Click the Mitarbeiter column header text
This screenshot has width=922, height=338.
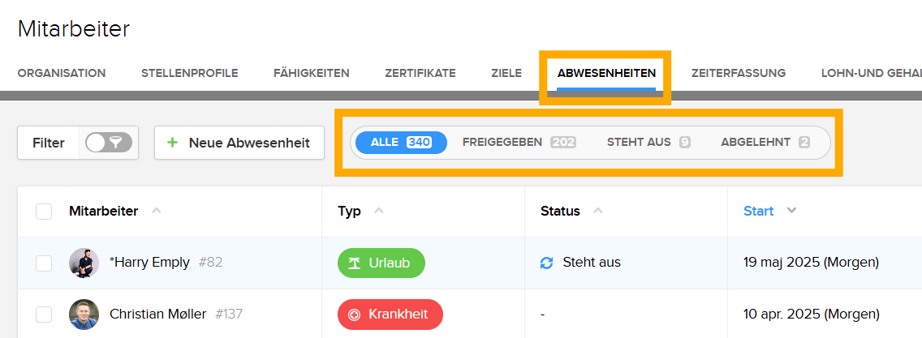coord(104,212)
